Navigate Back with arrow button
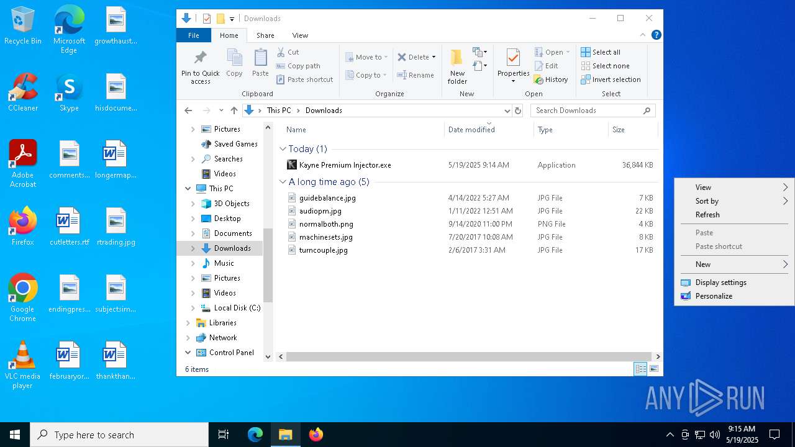This screenshot has height=447, width=795. tap(188, 111)
